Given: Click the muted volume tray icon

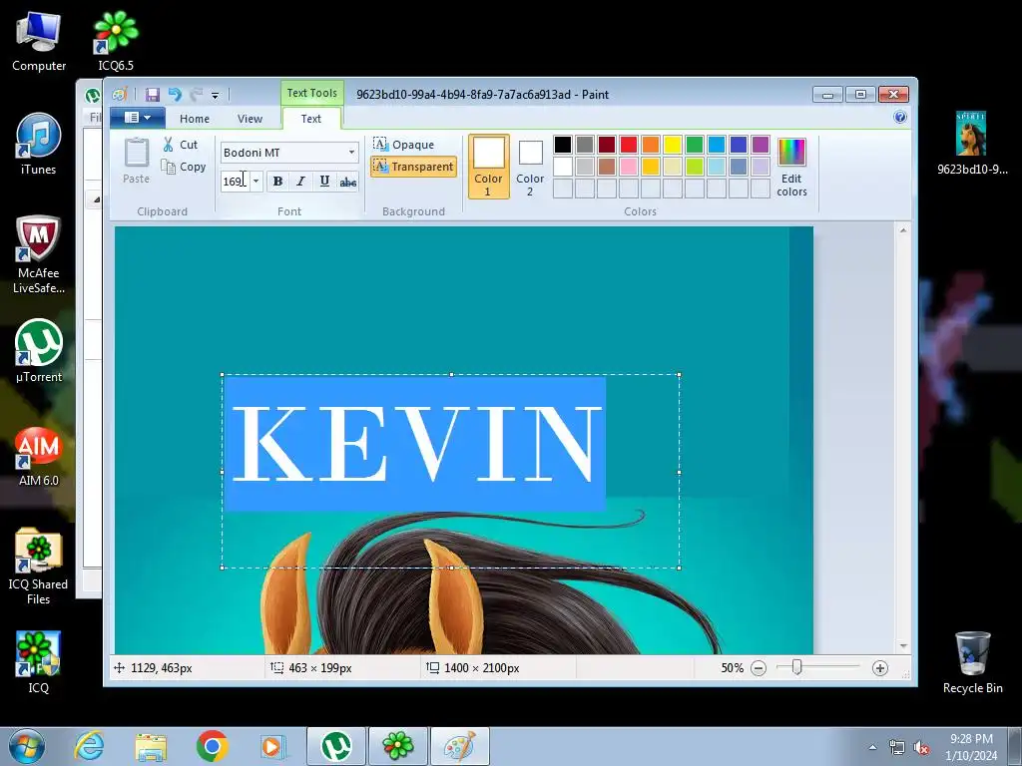Looking at the screenshot, I should point(921,748).
